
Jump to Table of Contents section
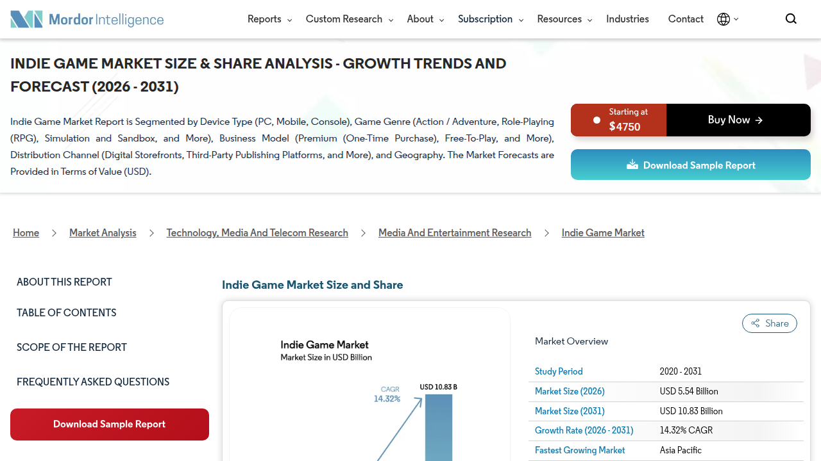click(67, 313)
